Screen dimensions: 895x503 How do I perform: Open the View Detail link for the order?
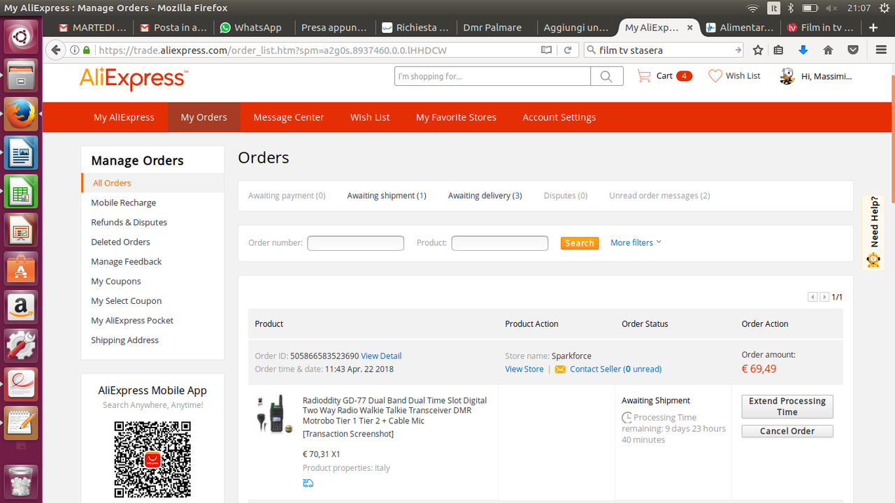pyautogui.click(x=381, y=356)
